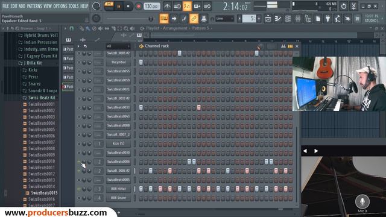386x217 pixels.
Task: Toggle the 3-2-1 countdown before recording
Action: 187,7
